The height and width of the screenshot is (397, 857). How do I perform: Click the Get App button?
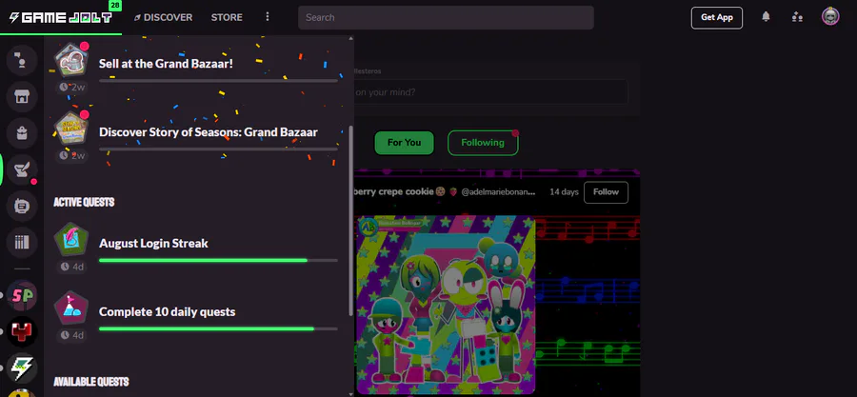click(716, 17)
